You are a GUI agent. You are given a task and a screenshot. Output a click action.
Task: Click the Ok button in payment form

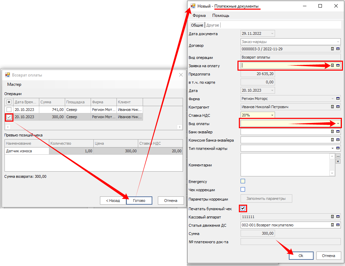(x=301, y=256)
